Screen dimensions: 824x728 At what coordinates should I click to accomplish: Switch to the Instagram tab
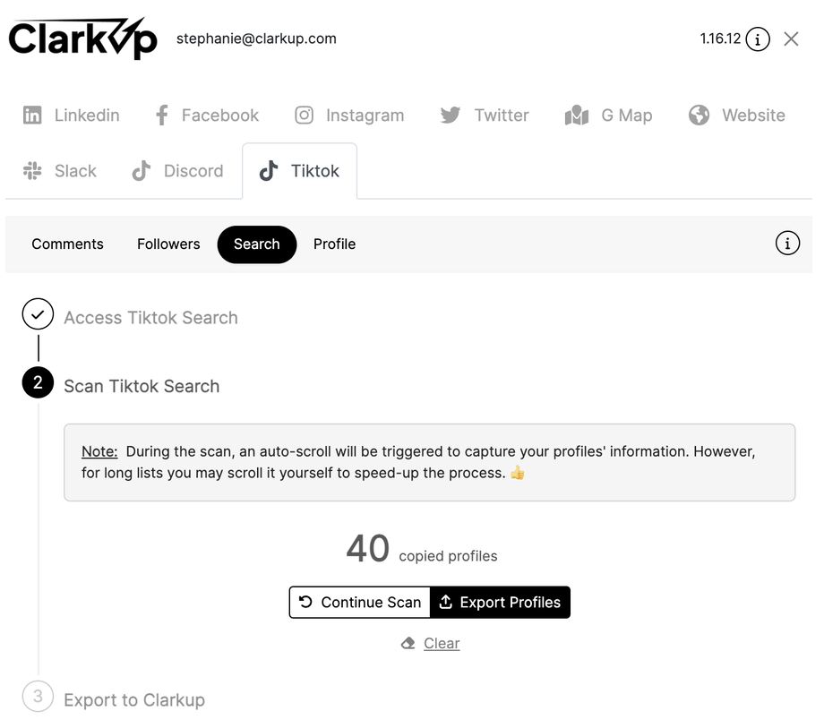pyautogui.click(x=349, y=115)
